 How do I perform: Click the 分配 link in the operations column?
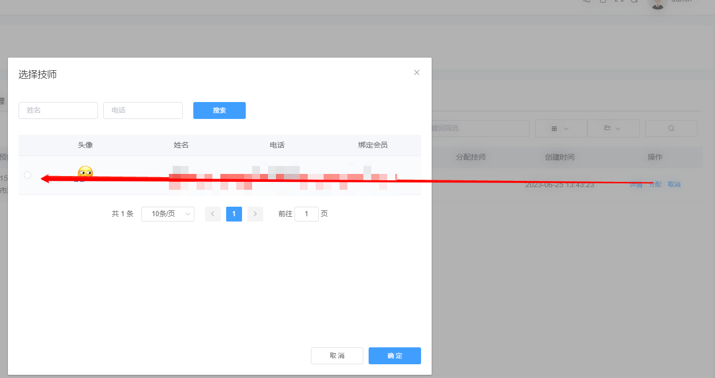655,184
